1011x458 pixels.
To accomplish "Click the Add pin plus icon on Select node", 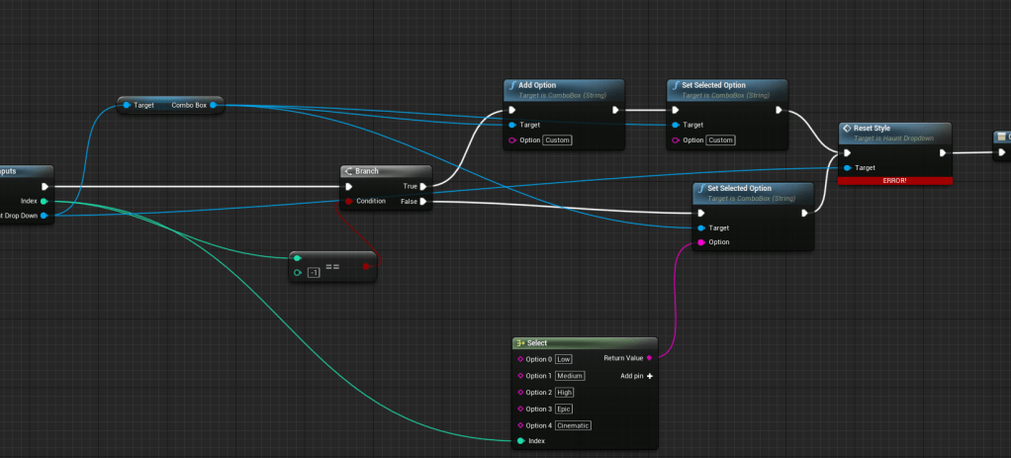I will point(650,376).
